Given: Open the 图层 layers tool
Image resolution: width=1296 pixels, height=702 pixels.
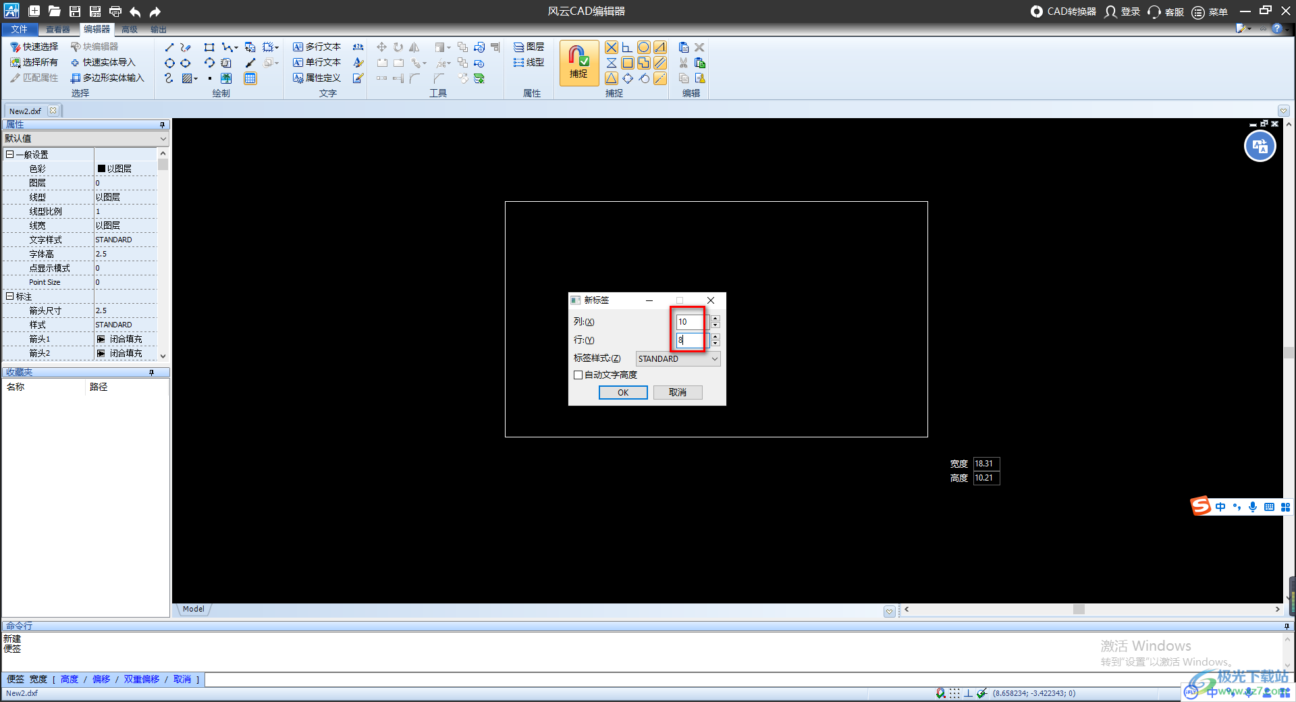Looking at the screenshot, I should click(529, 47).
